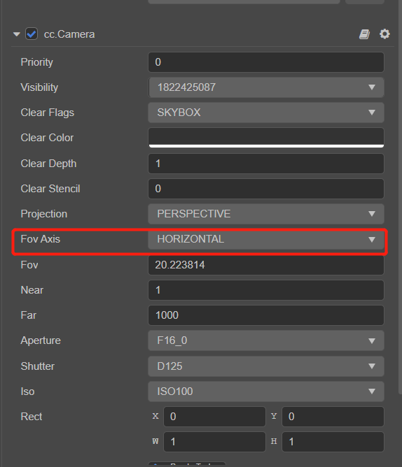Click the Clear Flags property label
The height and width of the screenshot is (467, 402).
pos(47,113)
